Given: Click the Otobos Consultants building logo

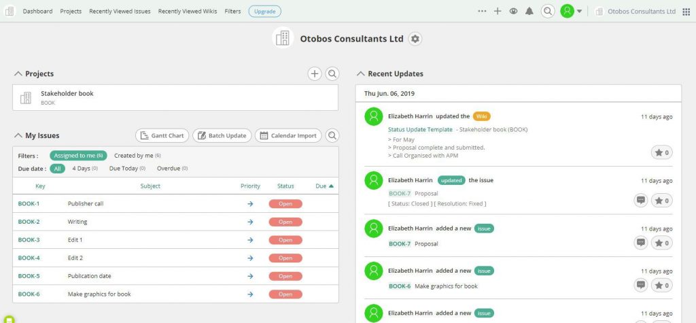Looking at the screenshot, I should (283, 38).
